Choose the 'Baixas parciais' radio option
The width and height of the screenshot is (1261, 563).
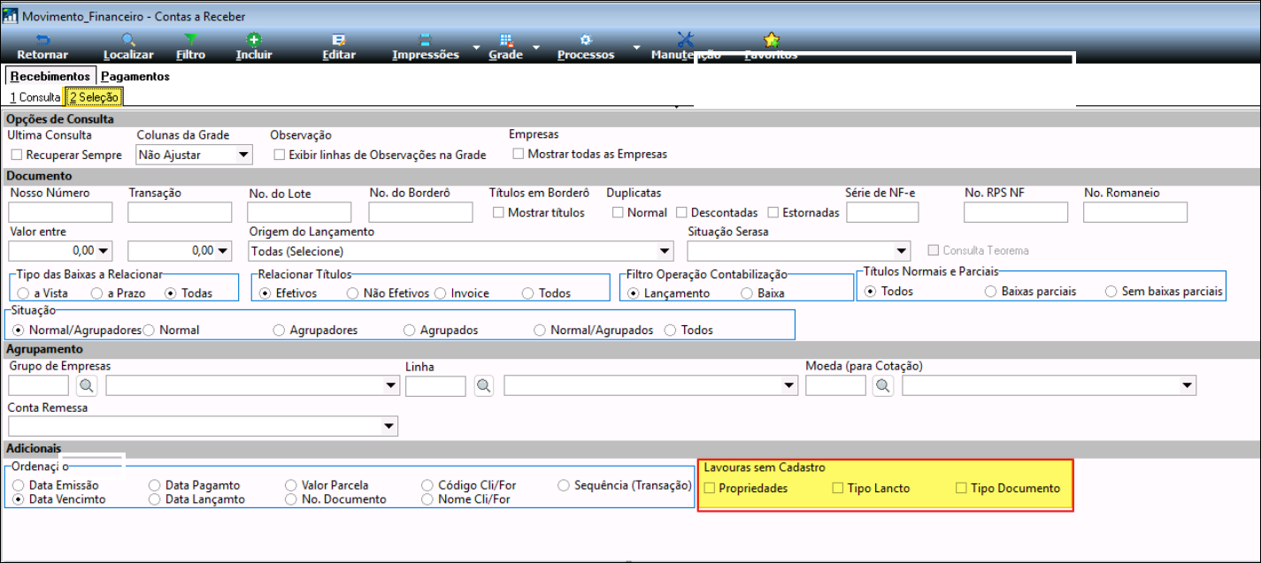pos(991,291)
